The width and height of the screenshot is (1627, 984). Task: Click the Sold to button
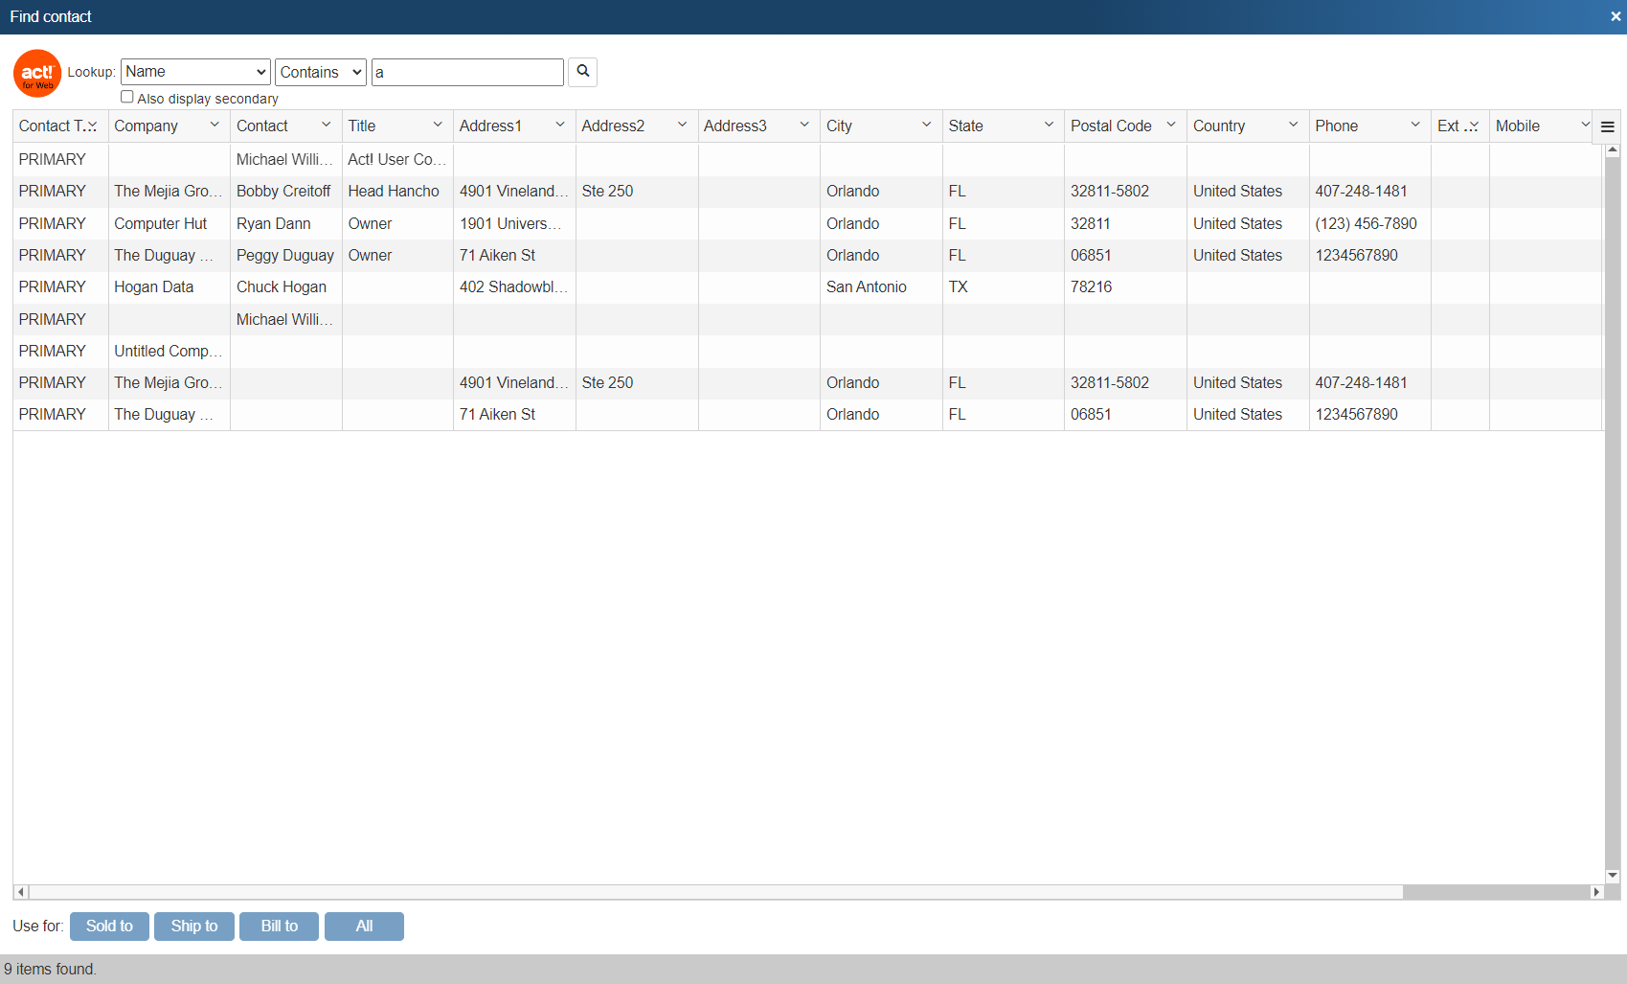[109, 926]
